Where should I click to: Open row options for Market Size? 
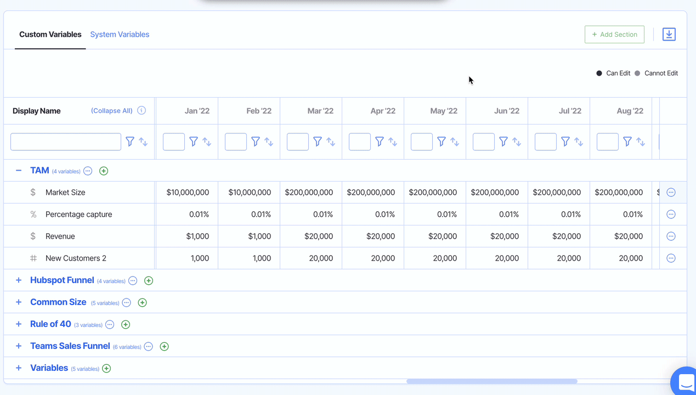coord(671,193)
